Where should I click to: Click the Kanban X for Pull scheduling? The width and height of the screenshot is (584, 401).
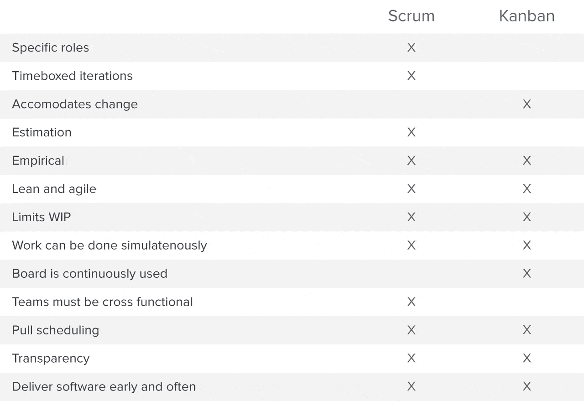[x=527, y=330]
